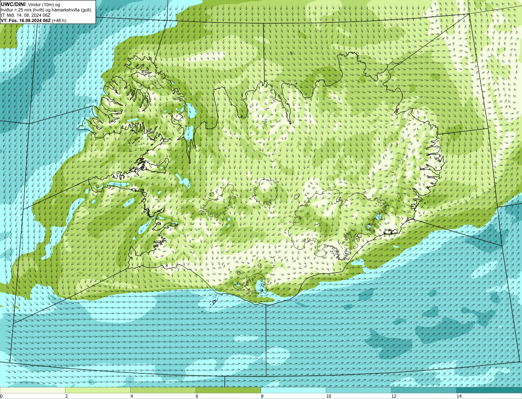This screenshot has height=399, width=522.
Task: Click the 'IT: Mið. 14. 08. 2024 06Z' line
Action: tap(26, 15)
